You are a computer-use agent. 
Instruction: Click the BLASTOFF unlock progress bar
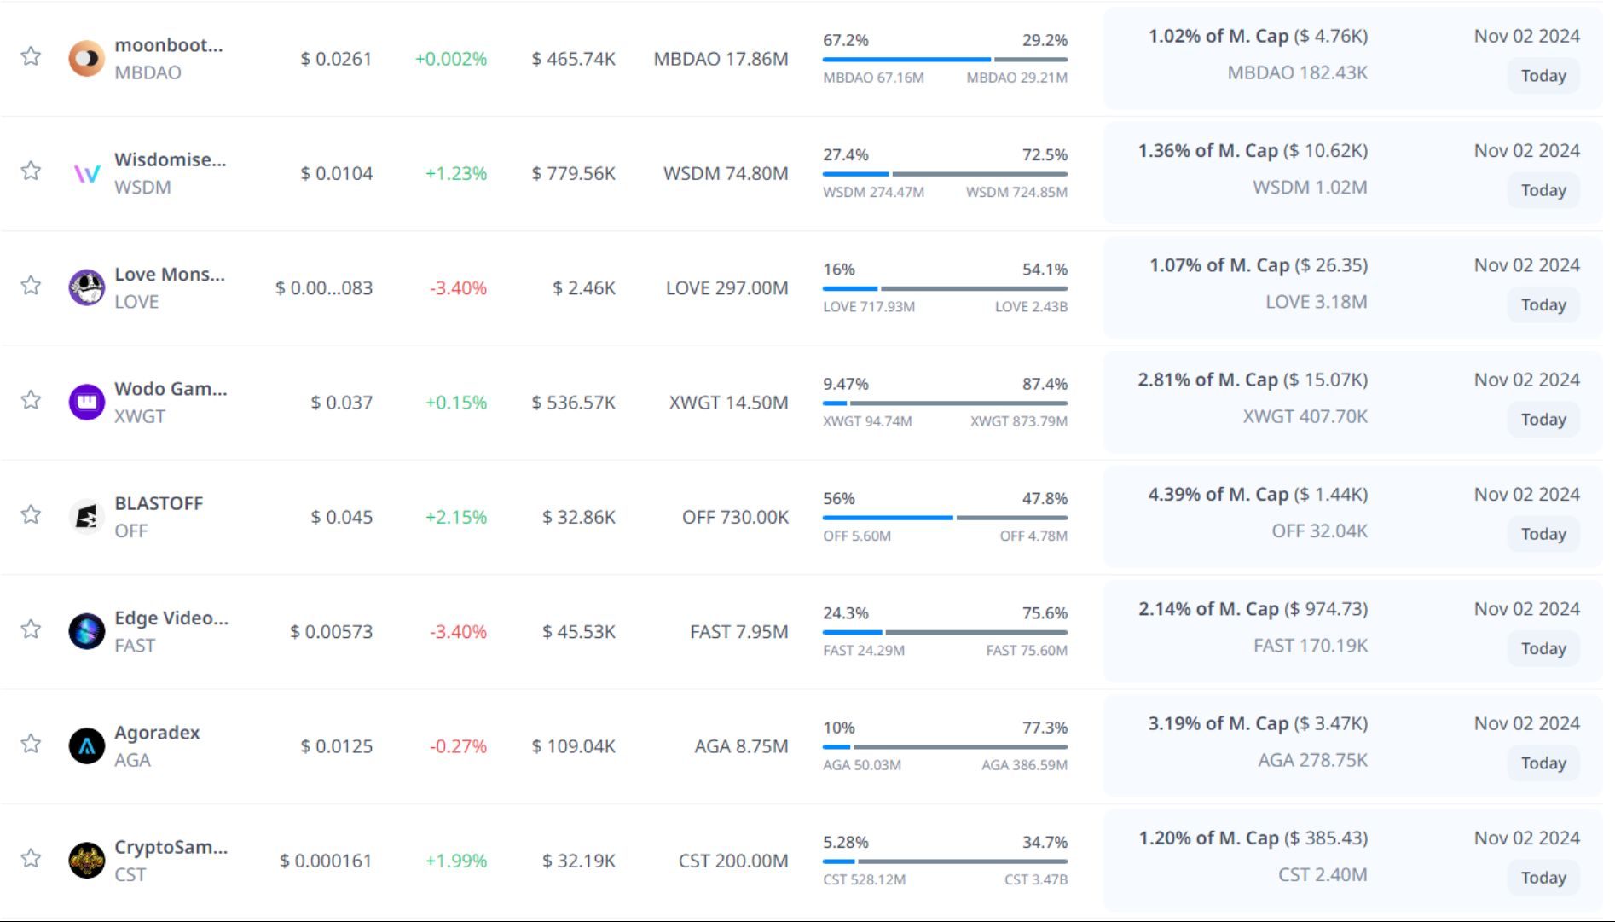945,518
